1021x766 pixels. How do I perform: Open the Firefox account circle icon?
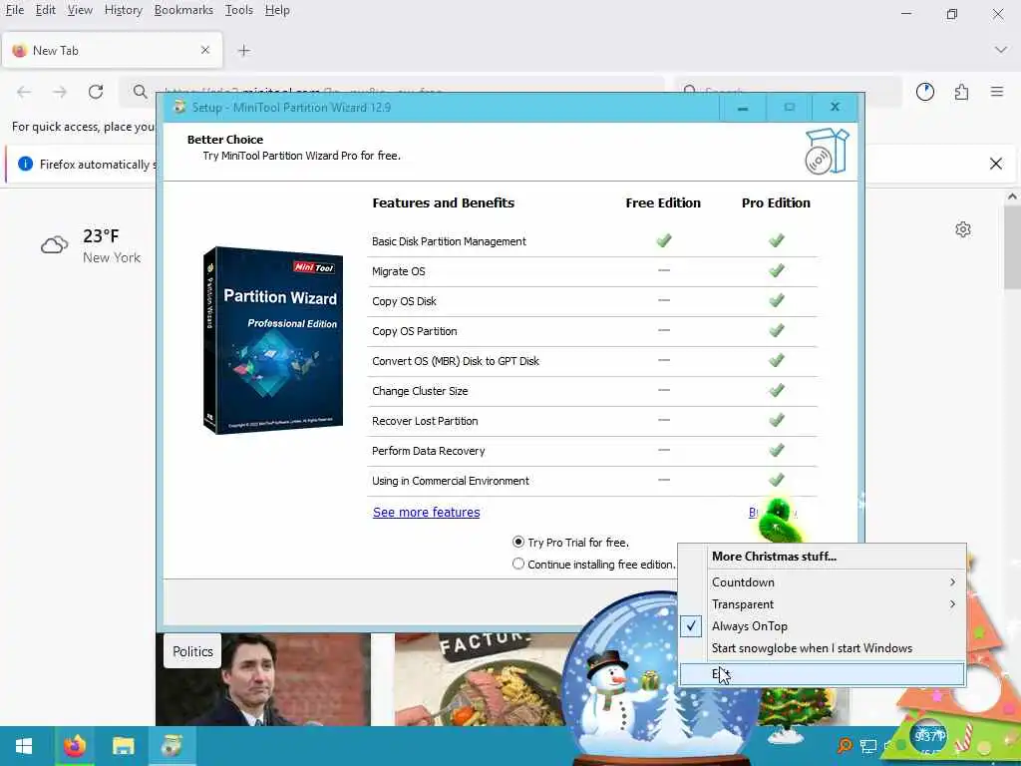[x=925, y=92]
